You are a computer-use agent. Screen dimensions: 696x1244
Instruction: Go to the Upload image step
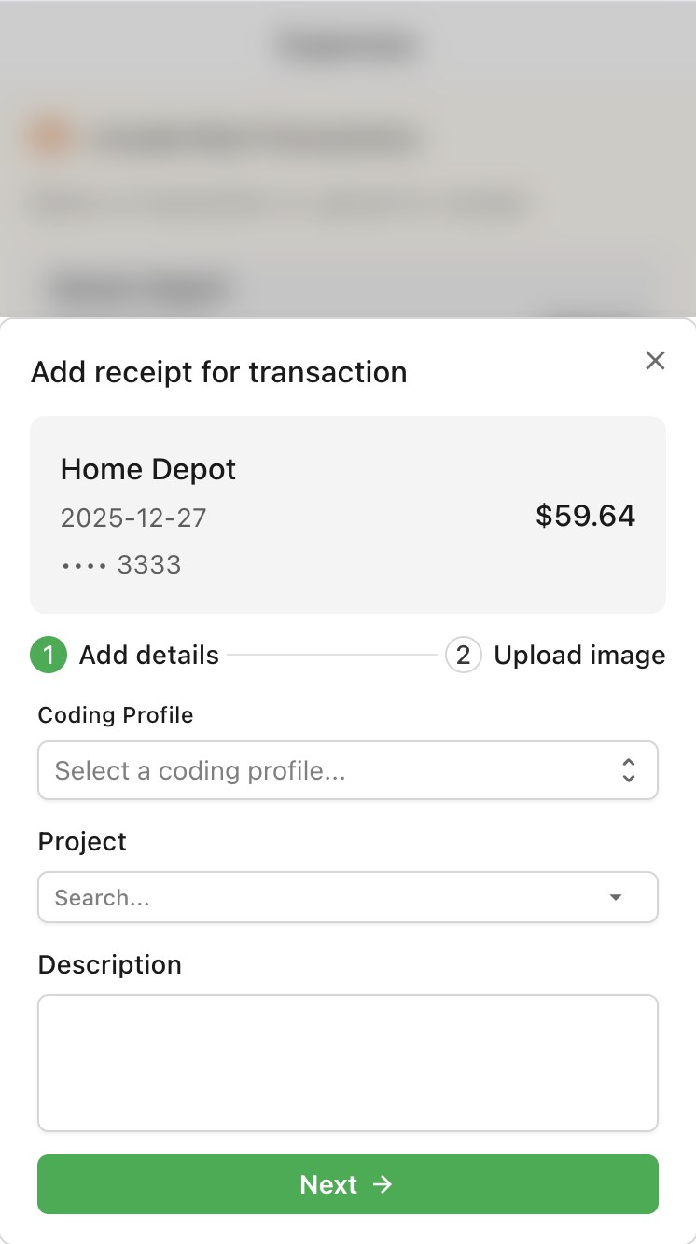pos(579,656)
